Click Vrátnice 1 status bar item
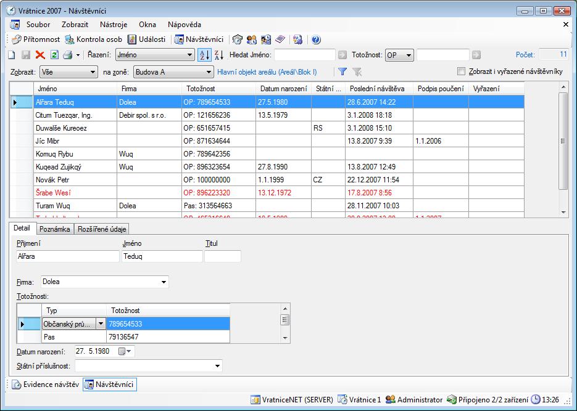Viewport: 577px width, 411px height. (x=359, y=400)
